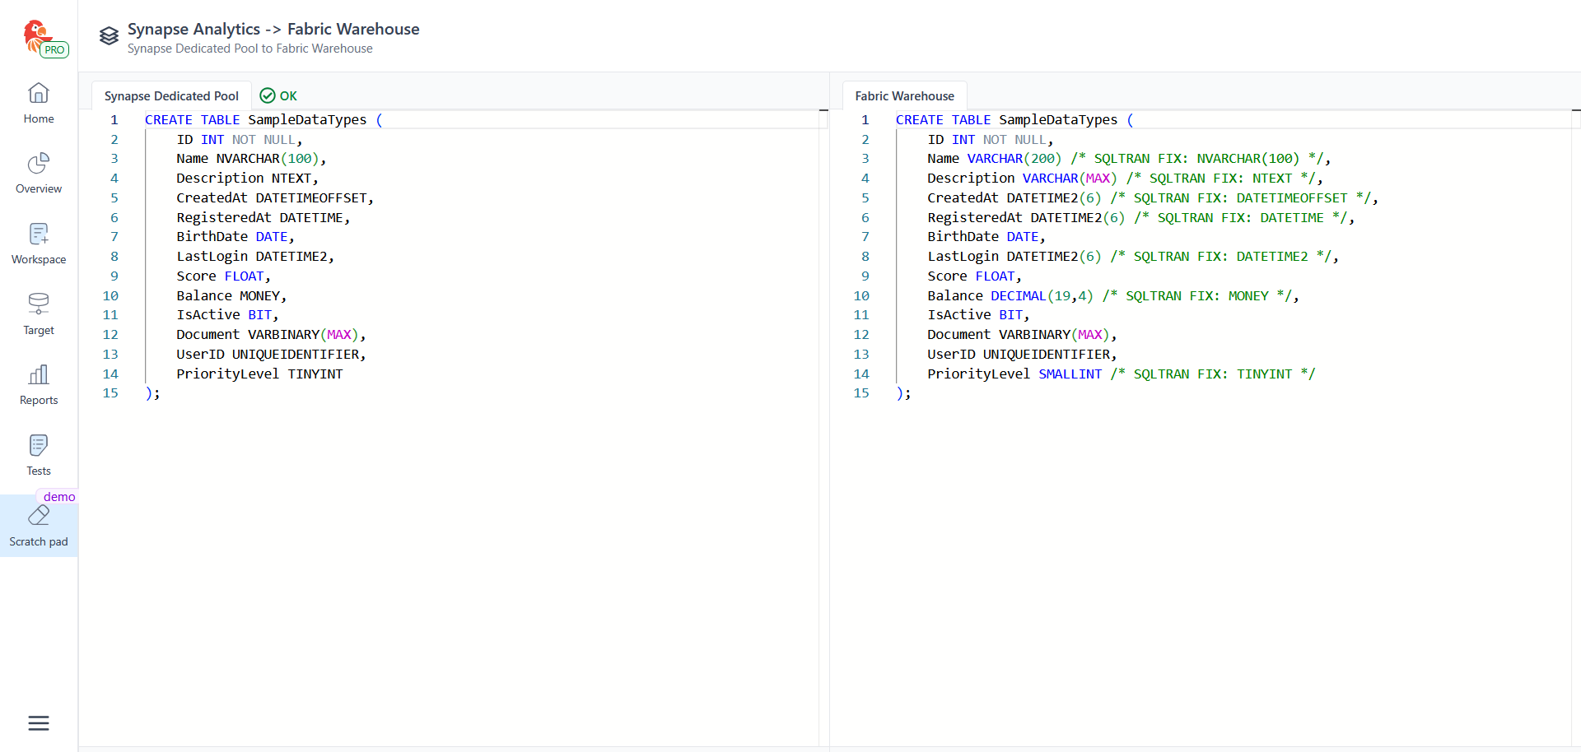Click the PRO badge on logo

click(x=54, y=50)
